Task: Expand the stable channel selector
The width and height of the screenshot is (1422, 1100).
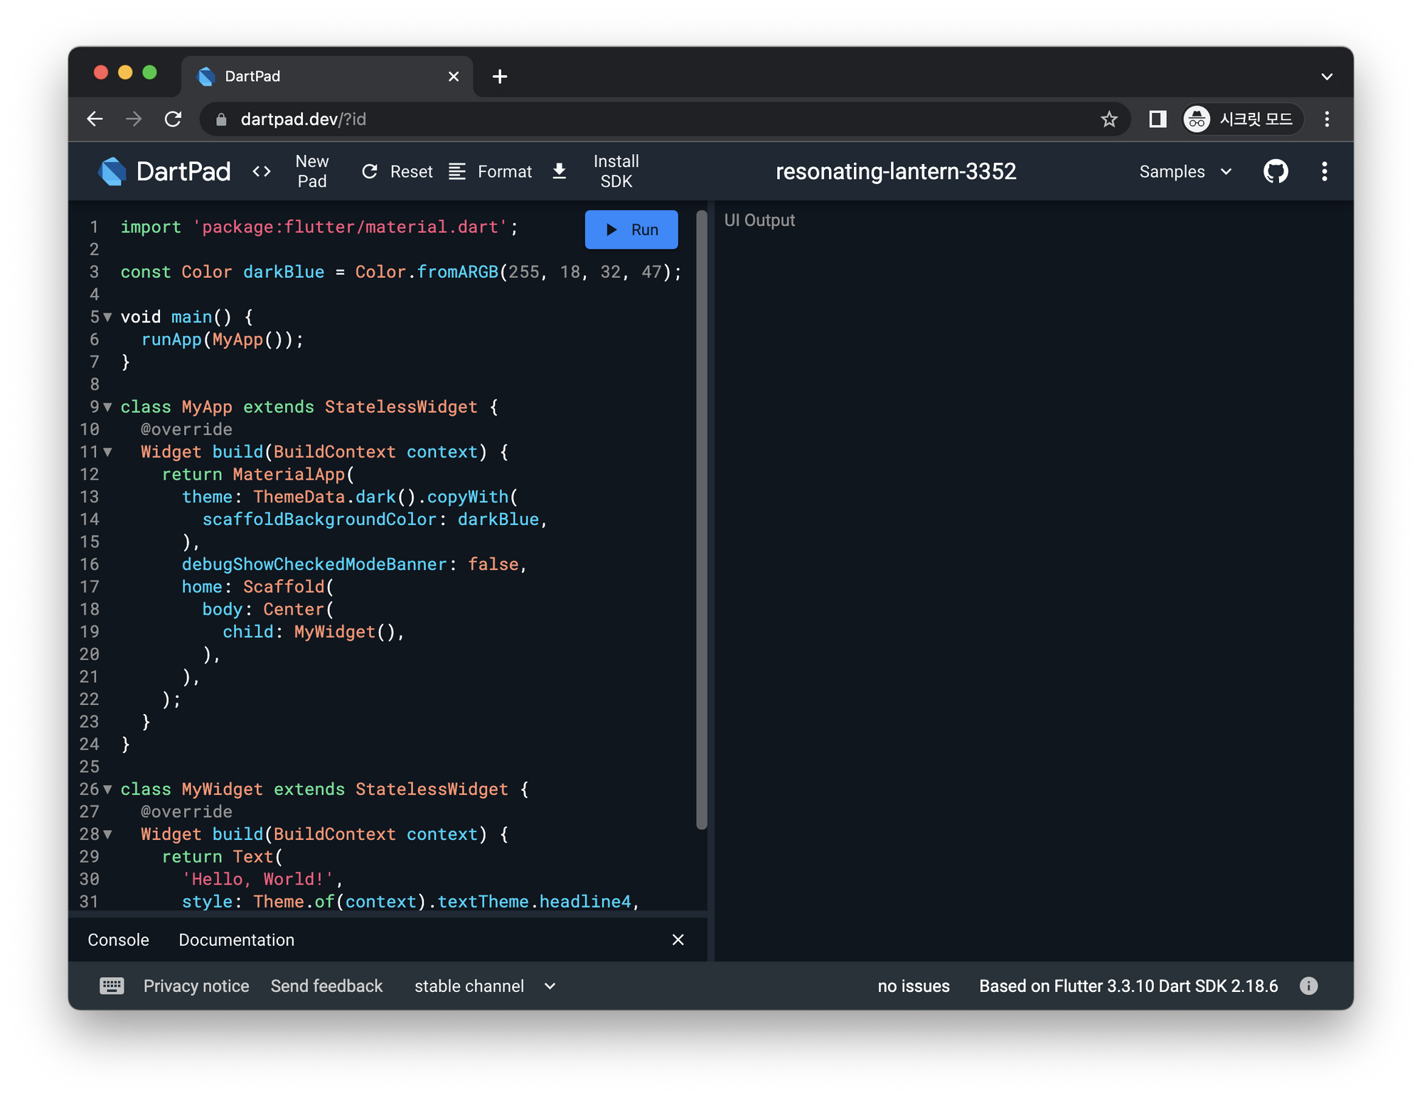Action: pos(485,986)
